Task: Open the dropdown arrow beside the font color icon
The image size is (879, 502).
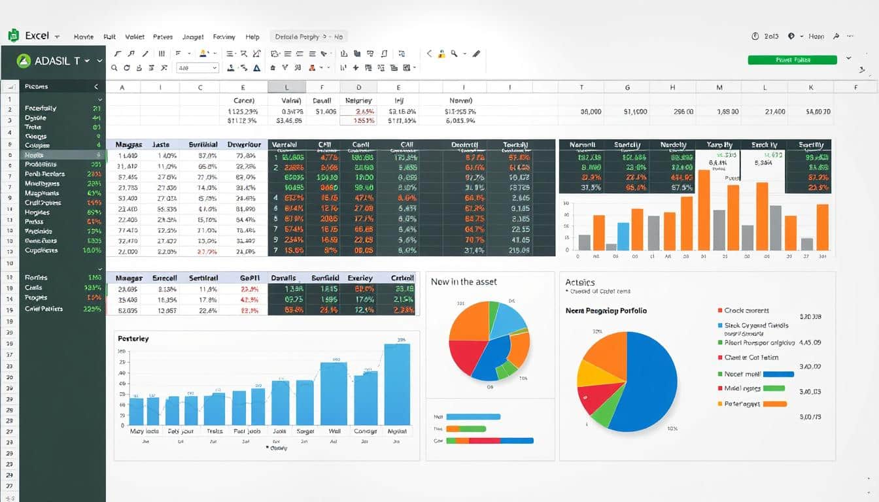Action: click(214, 54)
